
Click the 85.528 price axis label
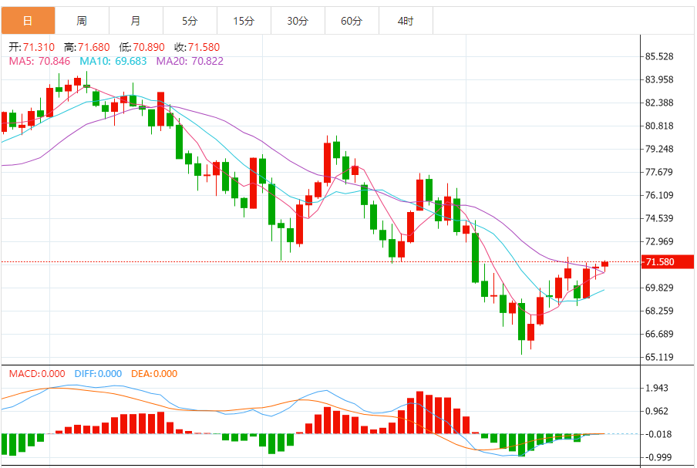pyautogui.click(x=659, y=56)
